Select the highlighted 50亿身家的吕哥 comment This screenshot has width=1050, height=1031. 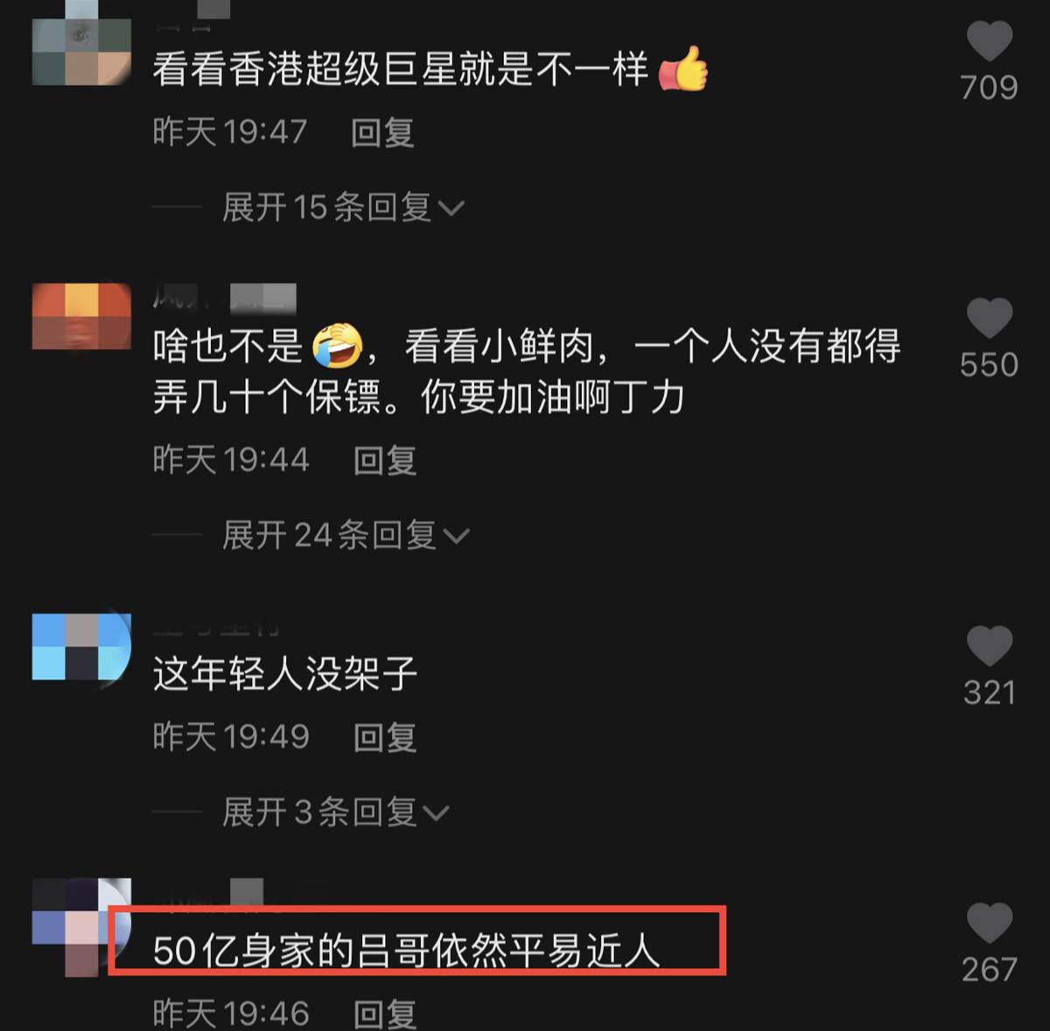pyautogui.click(x=406, y=950)
